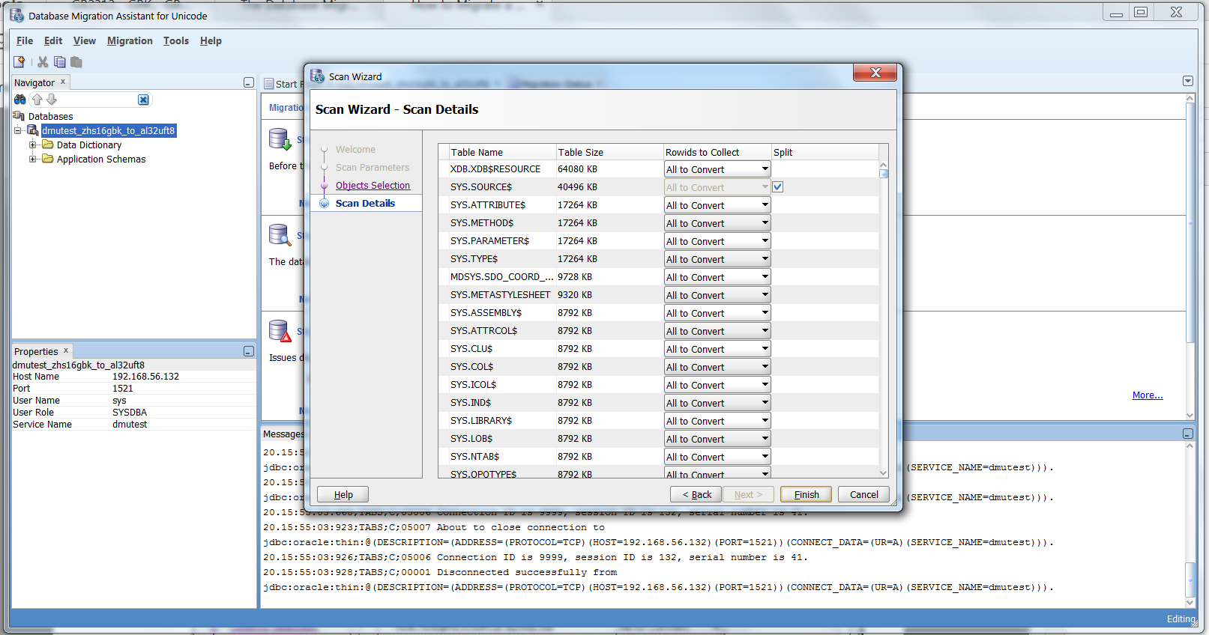Open the Migration menu
This screenshot has width=1209, height=635.
point(130,40)
